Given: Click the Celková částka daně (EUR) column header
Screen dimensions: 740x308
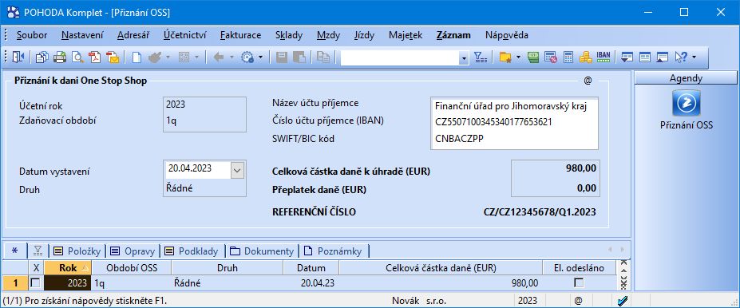Looking at the screenshot, I should click(441, 268).
